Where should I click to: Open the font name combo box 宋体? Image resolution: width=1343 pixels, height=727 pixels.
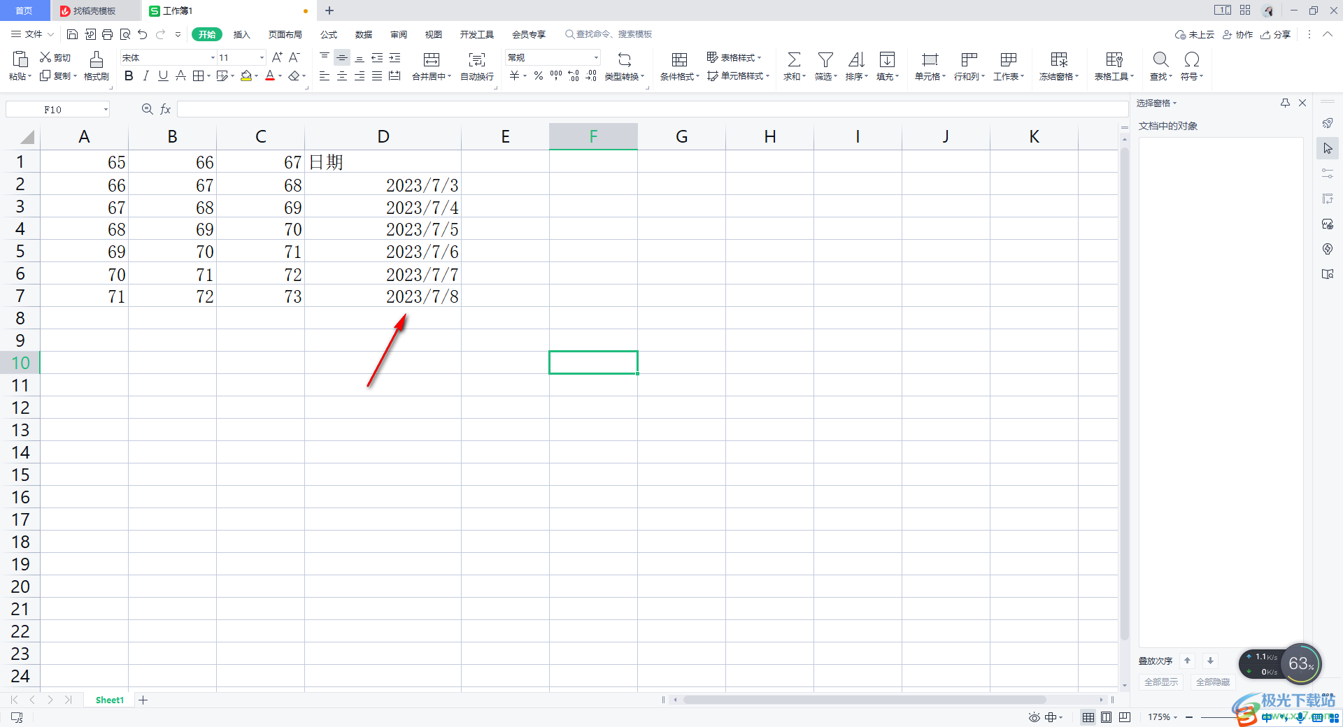pos(168,57)
